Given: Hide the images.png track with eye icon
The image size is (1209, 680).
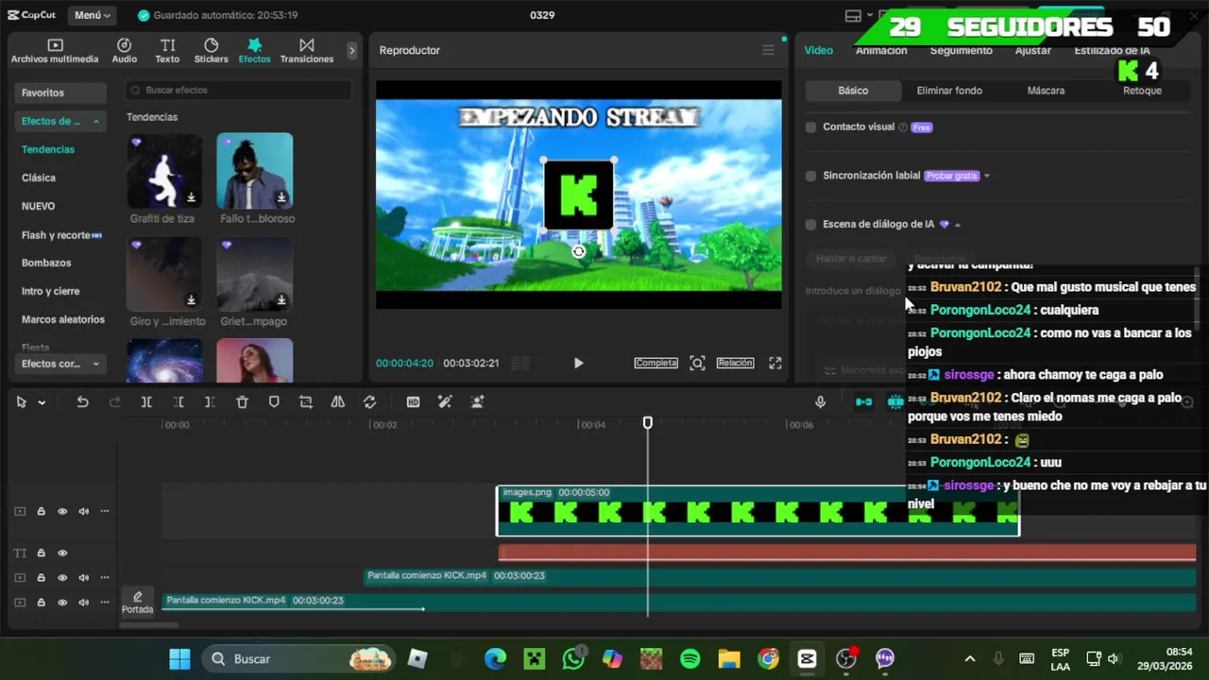Looking at the screenshot, I should click(x=62, y=511).
